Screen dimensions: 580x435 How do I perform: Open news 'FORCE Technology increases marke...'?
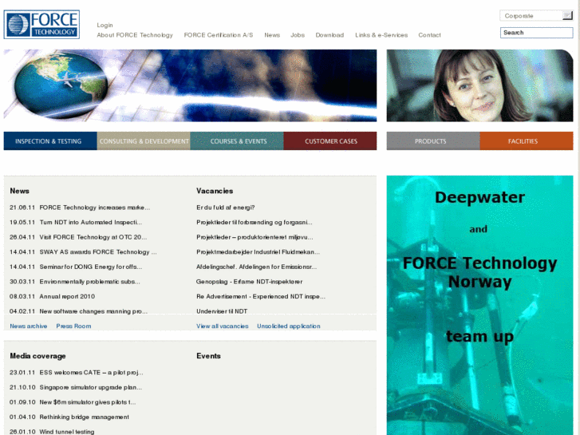click(95, 208)
